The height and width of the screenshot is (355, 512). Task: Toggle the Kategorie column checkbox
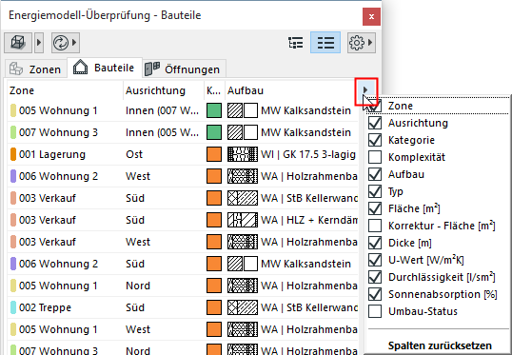(x=375, y=140)
